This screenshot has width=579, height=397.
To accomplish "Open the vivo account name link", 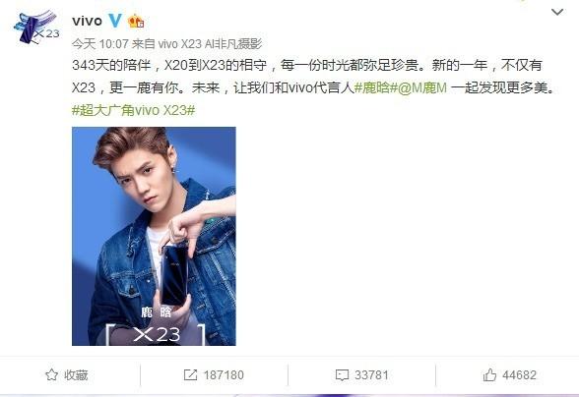I will click(87, 21).
